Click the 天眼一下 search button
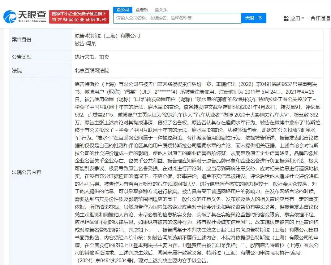 click(x=254, y=18)
